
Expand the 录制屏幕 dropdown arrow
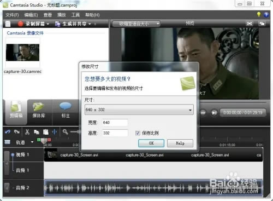click(x=48, y=24)
